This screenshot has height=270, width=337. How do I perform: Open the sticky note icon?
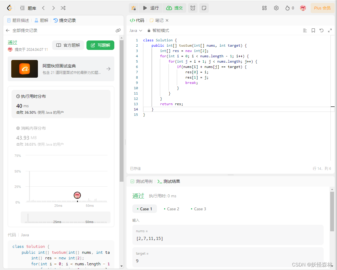coord(204,8)
